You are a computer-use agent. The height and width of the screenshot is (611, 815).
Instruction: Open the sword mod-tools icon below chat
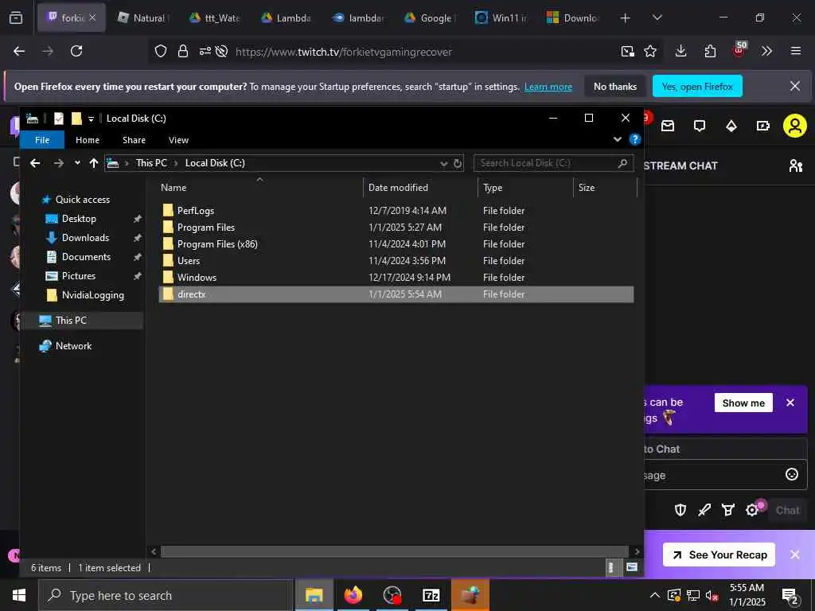[x=704, y=510]
